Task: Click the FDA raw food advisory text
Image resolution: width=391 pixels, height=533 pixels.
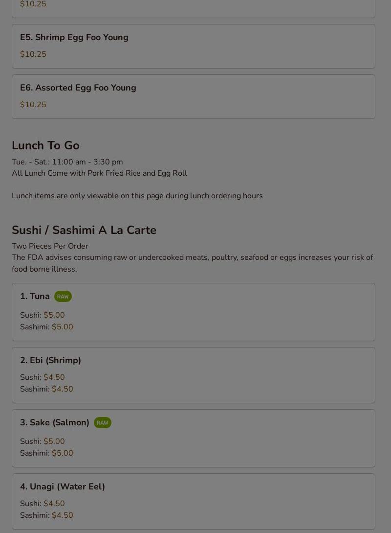Action: [x=193, y=263]
